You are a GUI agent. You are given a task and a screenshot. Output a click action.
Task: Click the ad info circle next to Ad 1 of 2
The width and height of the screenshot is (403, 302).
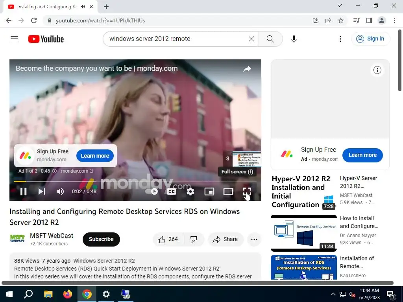tap(54, 171)
